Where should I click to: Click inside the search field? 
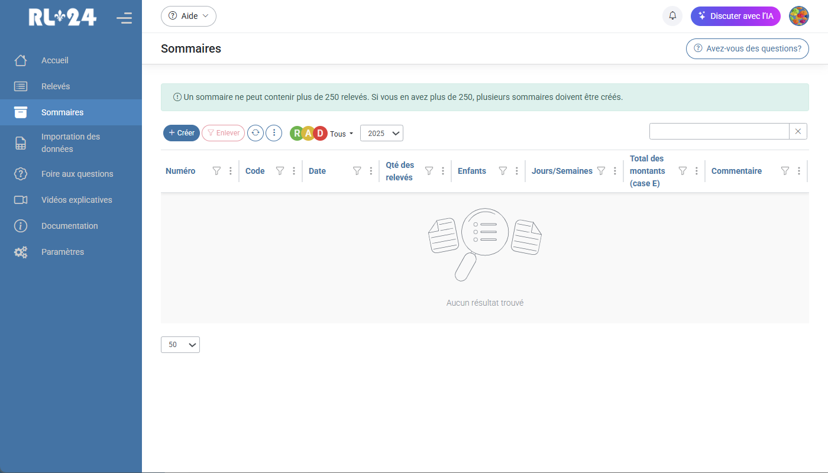[x=719, y=131]
